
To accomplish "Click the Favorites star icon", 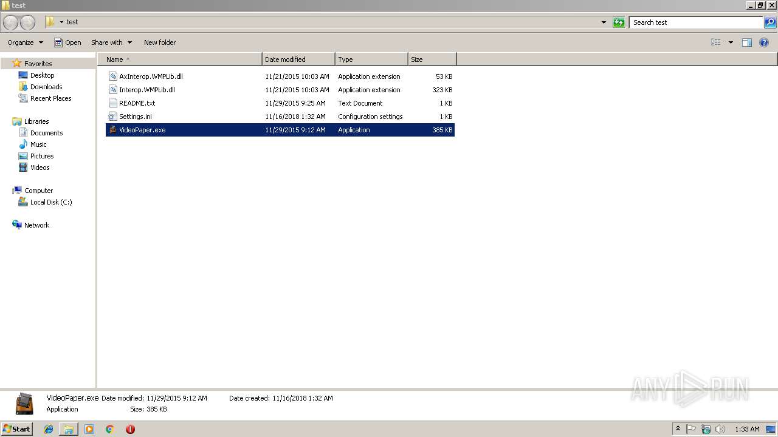I will click(x=17, y=63).
